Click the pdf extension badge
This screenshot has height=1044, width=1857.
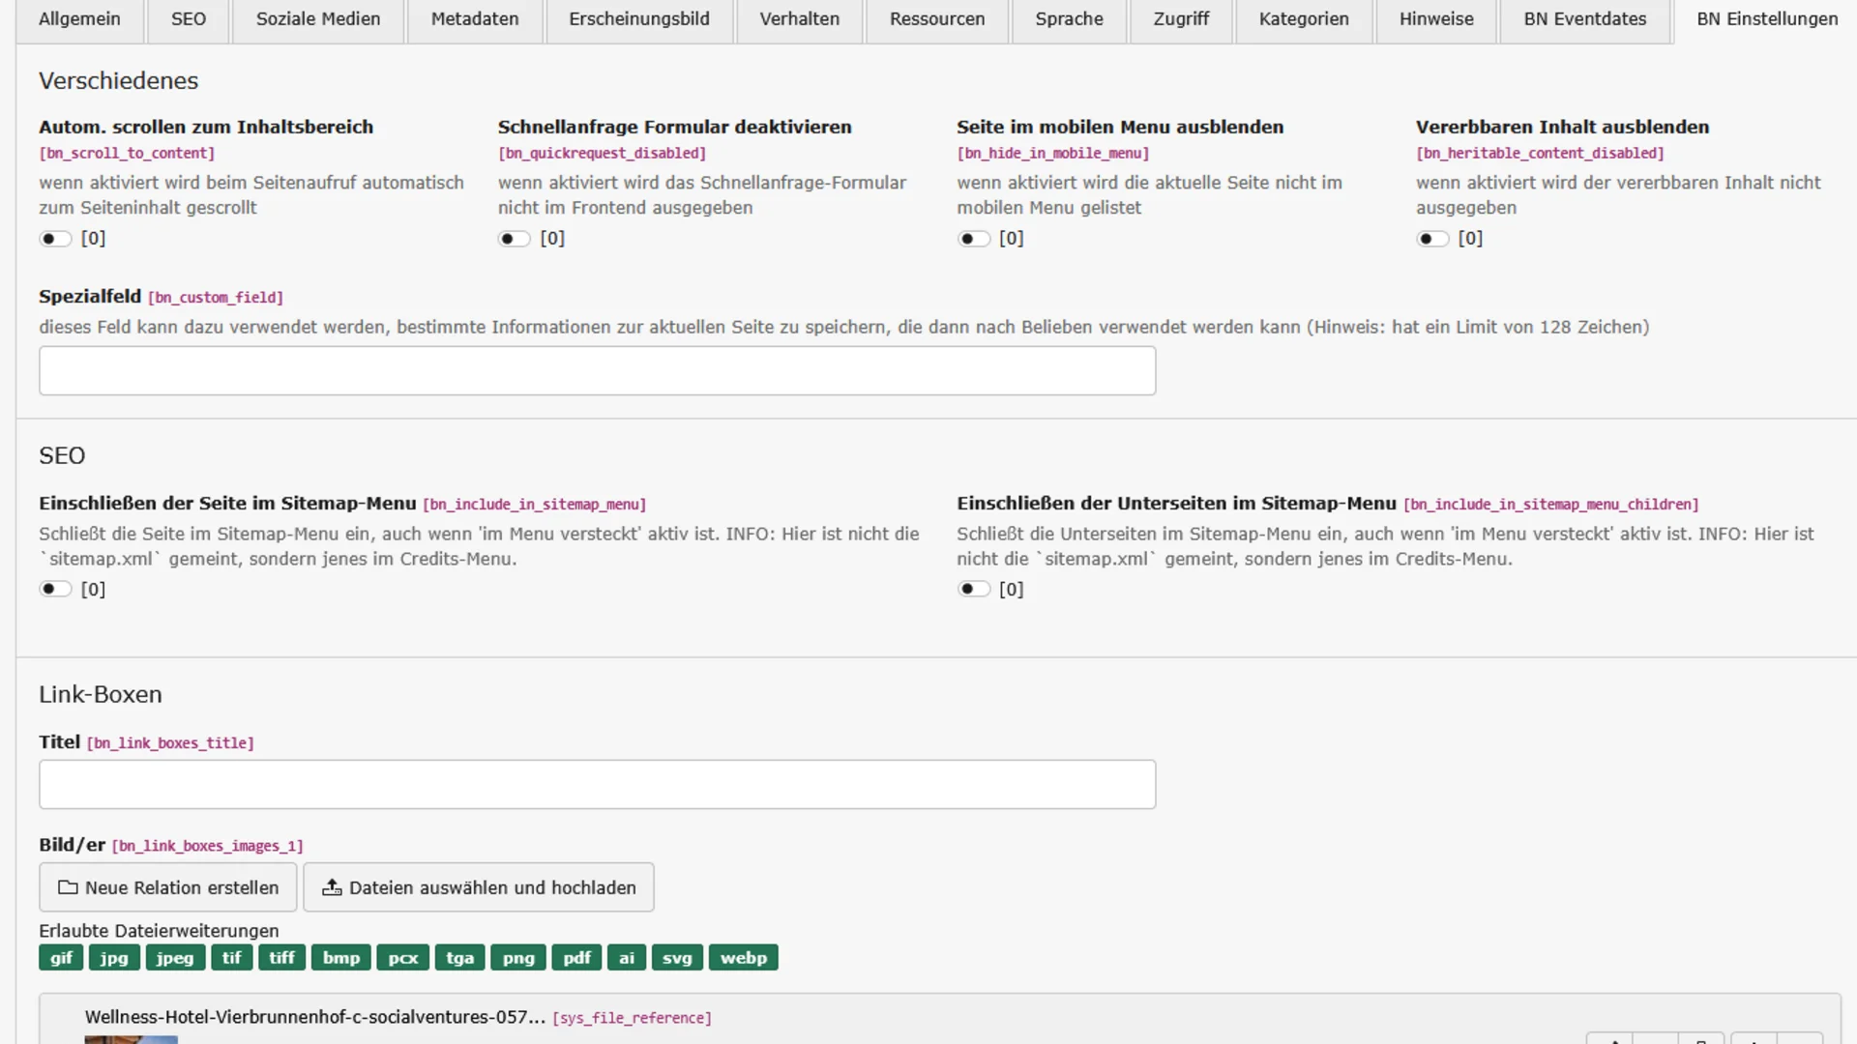click(577, 958)
